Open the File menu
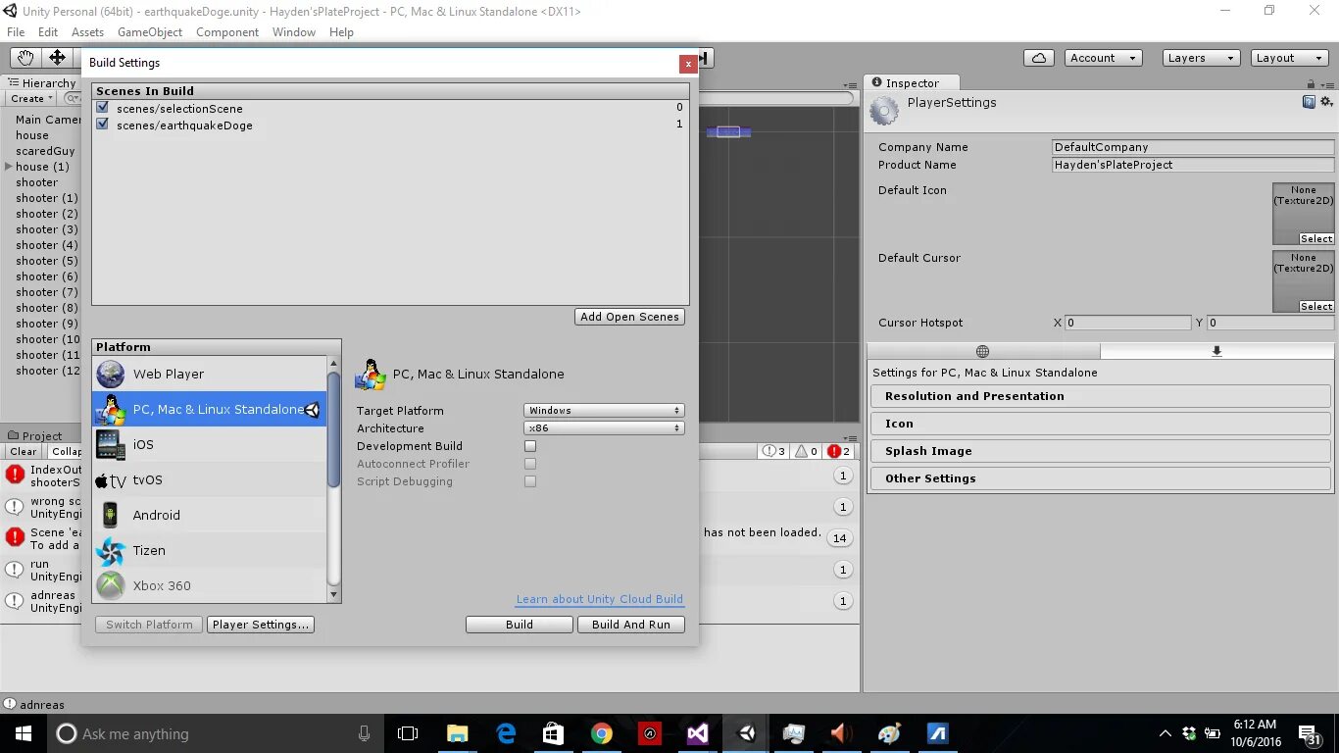Screen dimensions: 1339x753 click(16, 32)
